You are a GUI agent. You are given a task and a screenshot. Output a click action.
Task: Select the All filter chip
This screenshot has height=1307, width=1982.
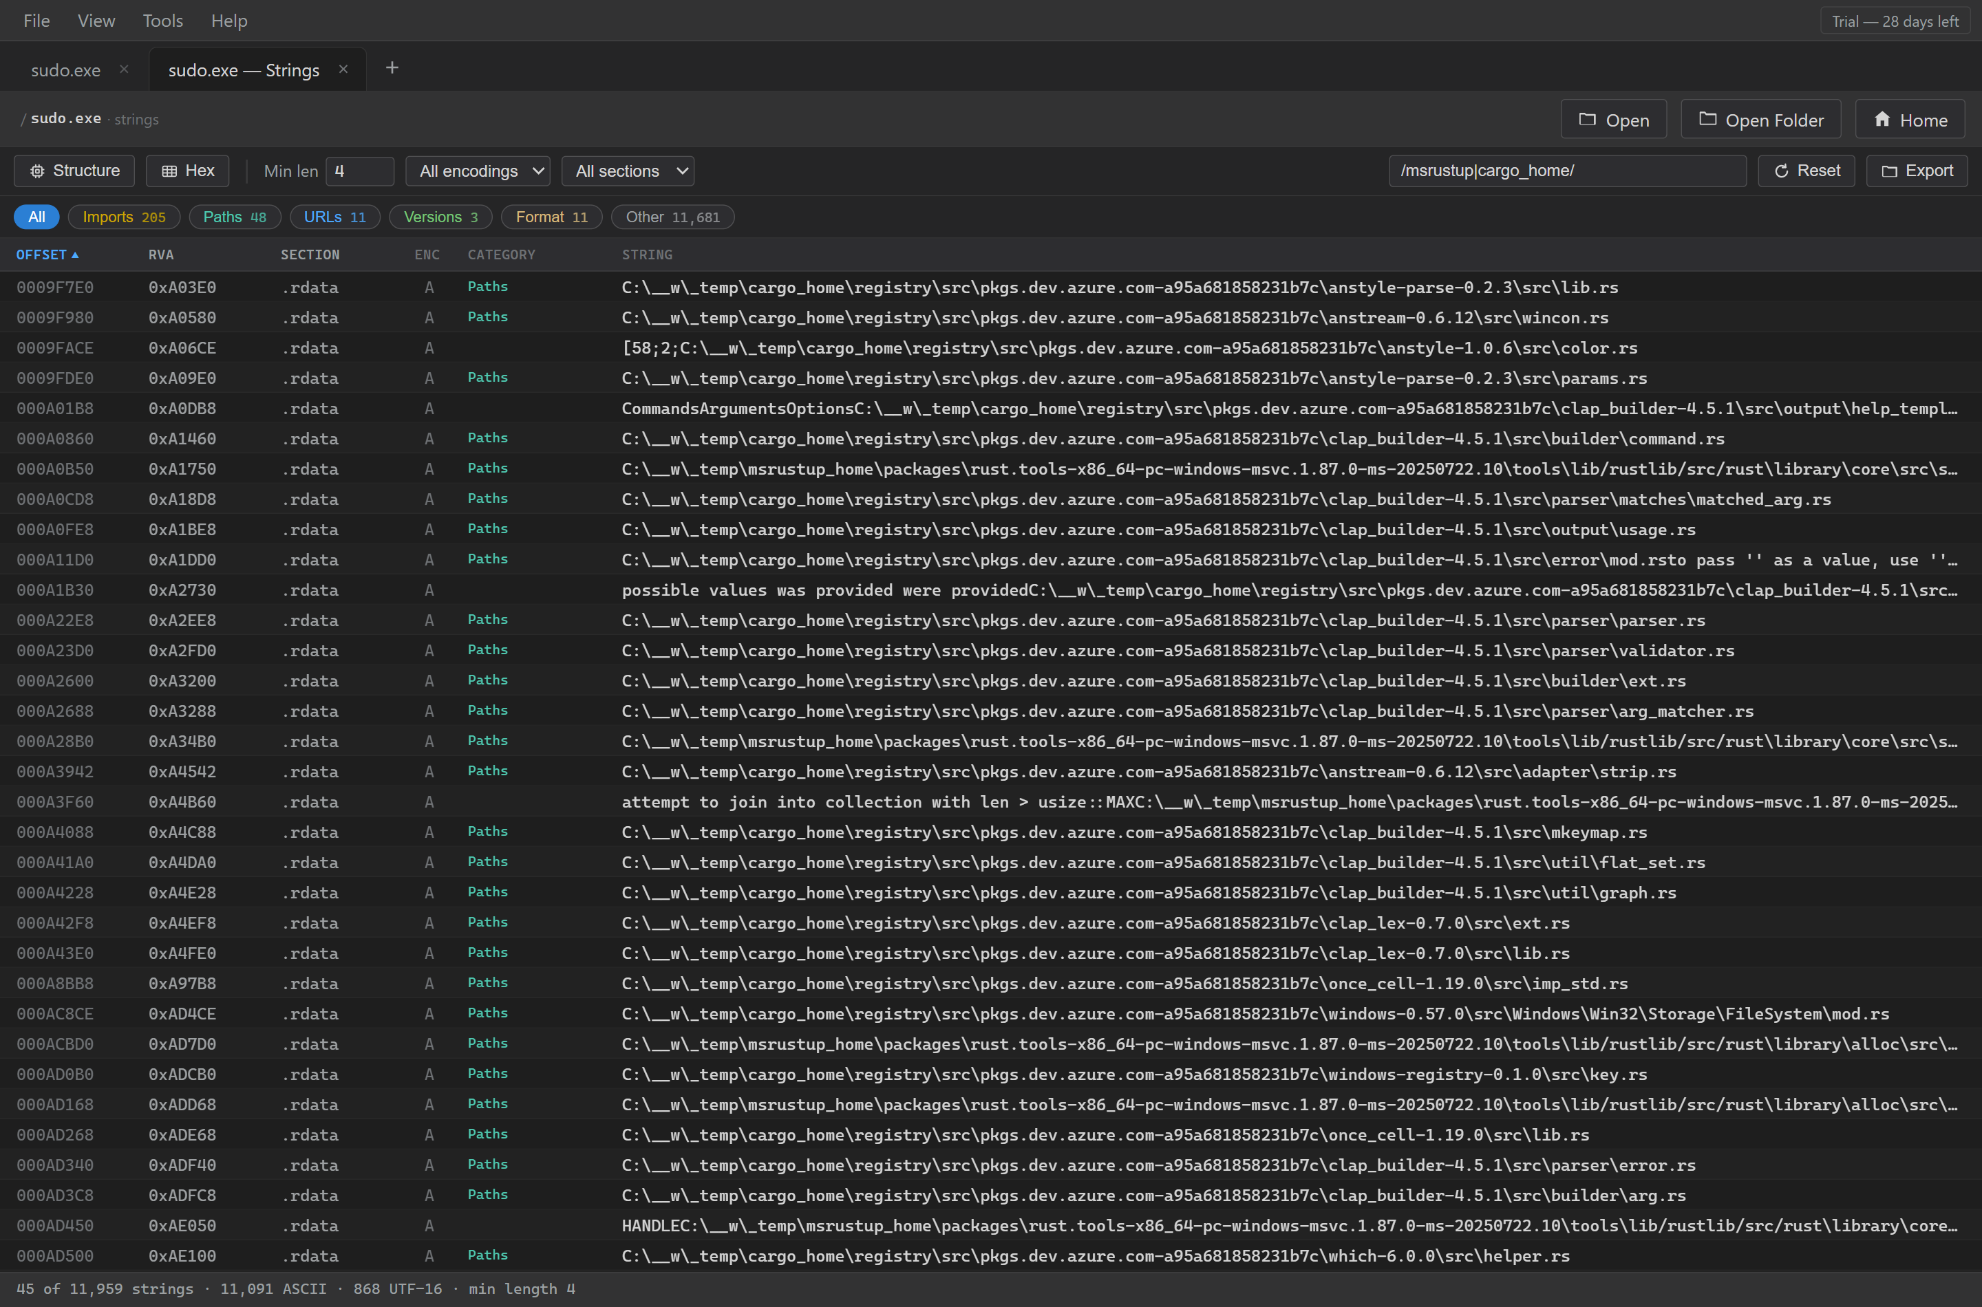(36, 217)
